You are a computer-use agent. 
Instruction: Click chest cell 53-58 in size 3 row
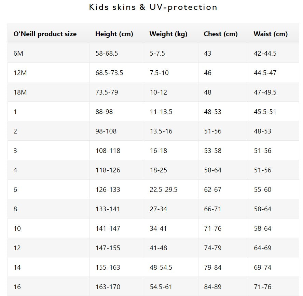click(x=213, y=151)
